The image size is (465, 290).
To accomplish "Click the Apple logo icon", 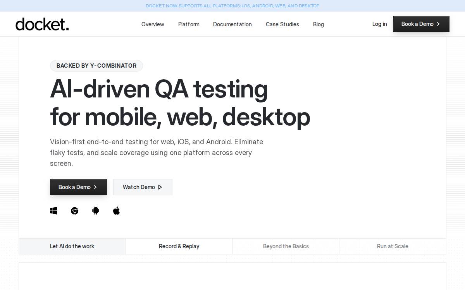I will click(116, 211).
